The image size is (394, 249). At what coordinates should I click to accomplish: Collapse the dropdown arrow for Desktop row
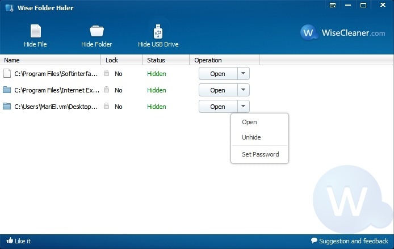tap(243, 106)
